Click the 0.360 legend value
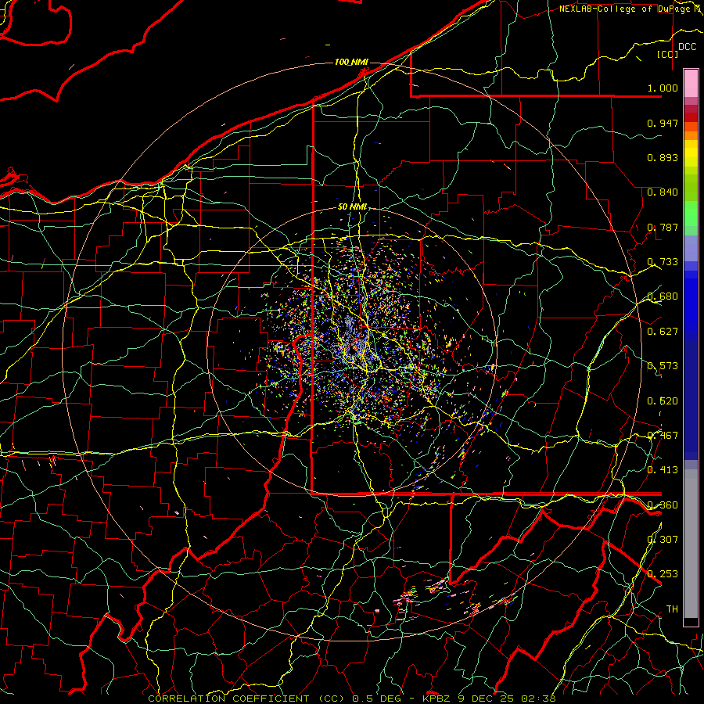This screenshot has height=704, width=704. tap(663, 505)
